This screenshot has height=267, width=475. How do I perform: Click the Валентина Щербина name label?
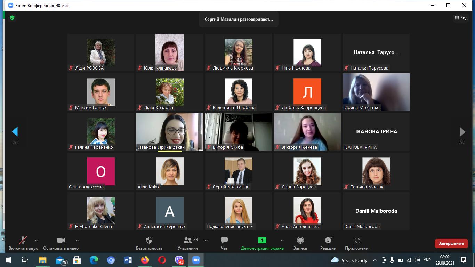234,108
